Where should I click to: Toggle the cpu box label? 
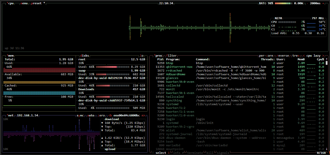(10, 3)
